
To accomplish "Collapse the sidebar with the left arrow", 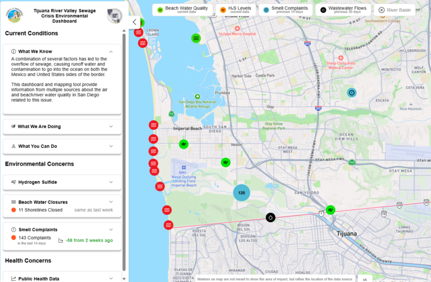I will (x=135, y=22).
